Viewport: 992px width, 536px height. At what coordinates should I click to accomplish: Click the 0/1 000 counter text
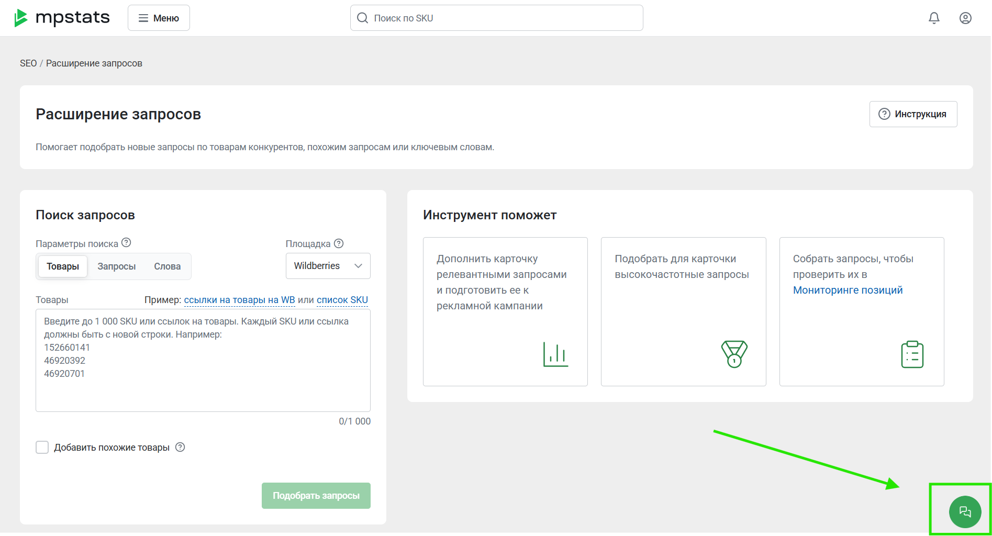354,421
